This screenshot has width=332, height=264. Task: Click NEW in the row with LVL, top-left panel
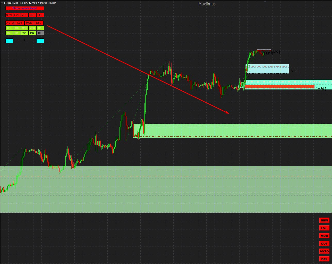pyautogui.click(x=9, y=15)
